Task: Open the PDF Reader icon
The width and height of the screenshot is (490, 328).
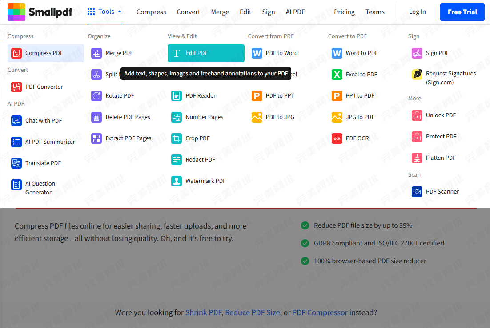Action: click(176, 95)
